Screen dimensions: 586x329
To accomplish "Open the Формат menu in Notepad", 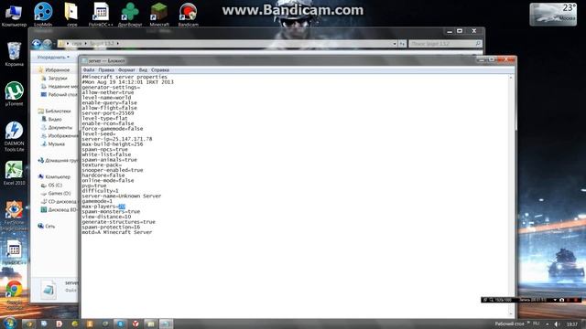I will pos(126,69).
